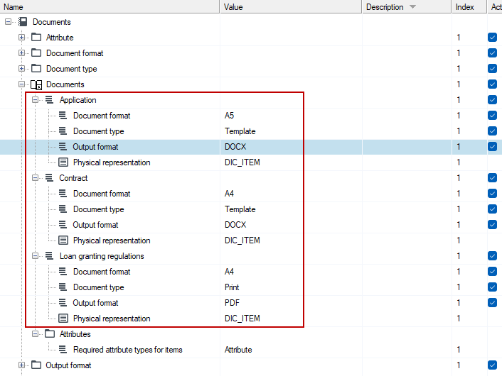The image size is (502, 376).
Task: Select the Print value cell
Action: (x=232, y=287)
